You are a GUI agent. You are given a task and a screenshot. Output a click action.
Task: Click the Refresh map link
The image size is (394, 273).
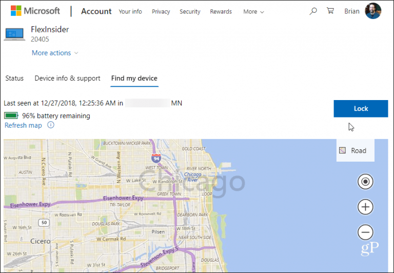(x=23, y=125)
